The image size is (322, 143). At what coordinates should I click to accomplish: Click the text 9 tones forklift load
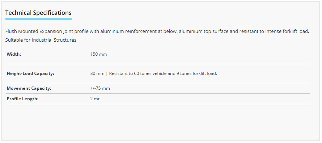click(x=197, y=73)
